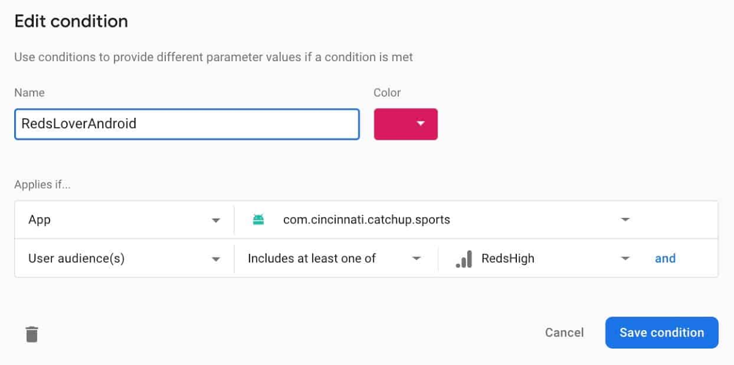
Task: Click the 'and' link to add condition
Action: tap(665, 258)
